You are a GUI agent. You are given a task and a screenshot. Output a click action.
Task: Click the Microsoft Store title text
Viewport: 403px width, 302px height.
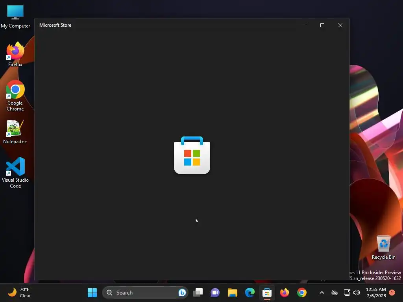pos(55,25)
